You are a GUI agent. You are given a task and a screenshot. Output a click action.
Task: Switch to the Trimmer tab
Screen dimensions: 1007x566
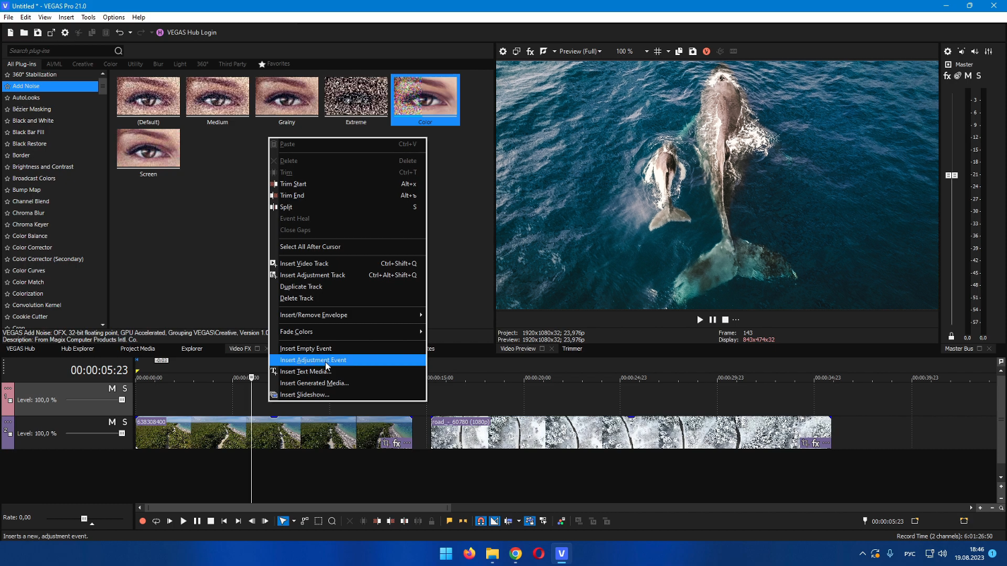click(x=572, y=349)
